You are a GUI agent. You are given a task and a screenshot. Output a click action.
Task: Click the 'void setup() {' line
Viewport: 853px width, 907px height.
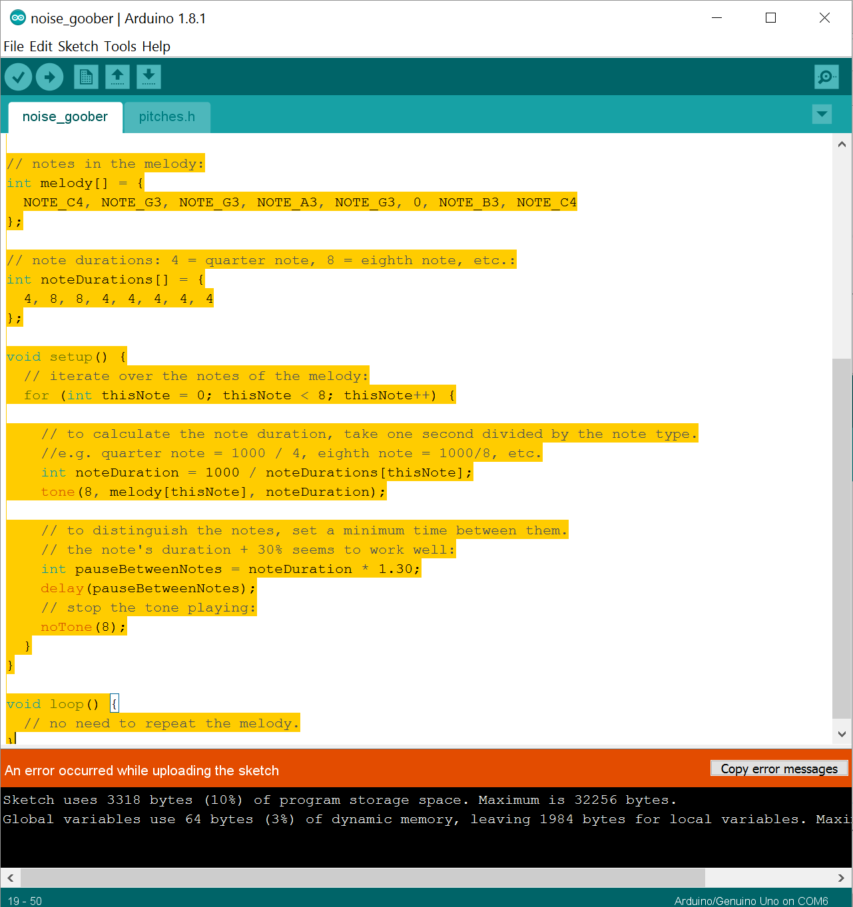(67, 357)
